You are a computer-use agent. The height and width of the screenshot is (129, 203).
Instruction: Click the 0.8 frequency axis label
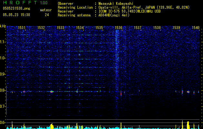coord(3,90)
